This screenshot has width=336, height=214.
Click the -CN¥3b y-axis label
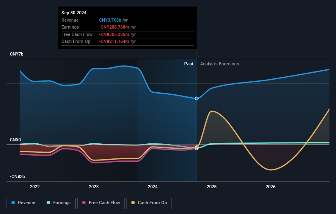pyautogui.click(x=17, y=176)
